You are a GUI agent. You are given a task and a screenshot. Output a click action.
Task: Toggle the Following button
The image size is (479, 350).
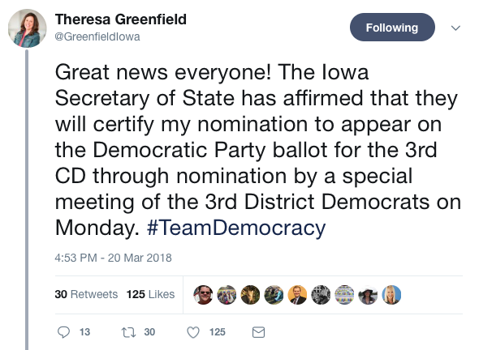tap(392, 28)
